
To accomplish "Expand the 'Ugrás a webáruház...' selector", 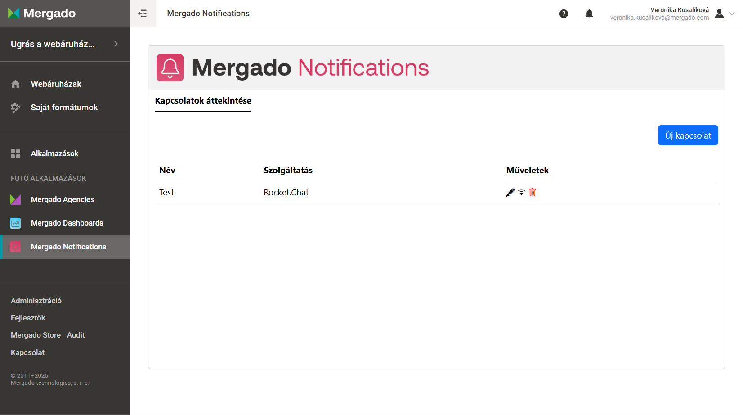I will (x=65, y=44).
